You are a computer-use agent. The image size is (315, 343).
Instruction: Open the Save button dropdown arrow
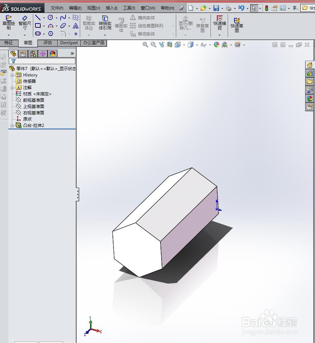pos(222,8)
